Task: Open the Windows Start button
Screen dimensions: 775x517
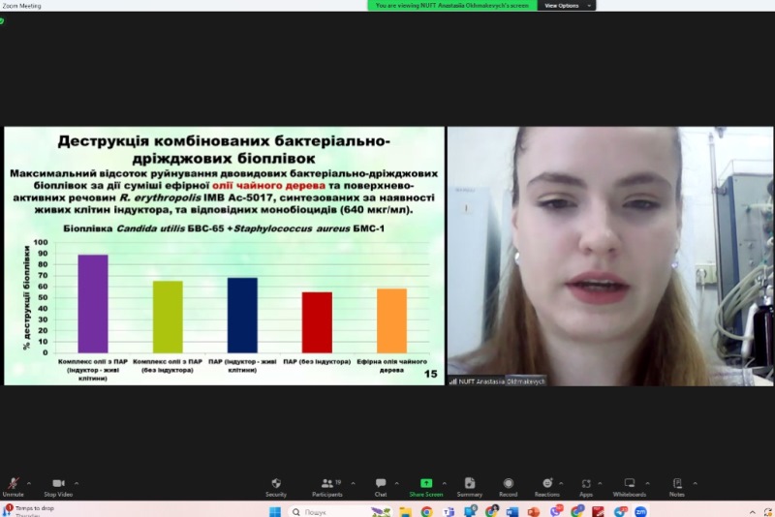Action: pos(275,511)
